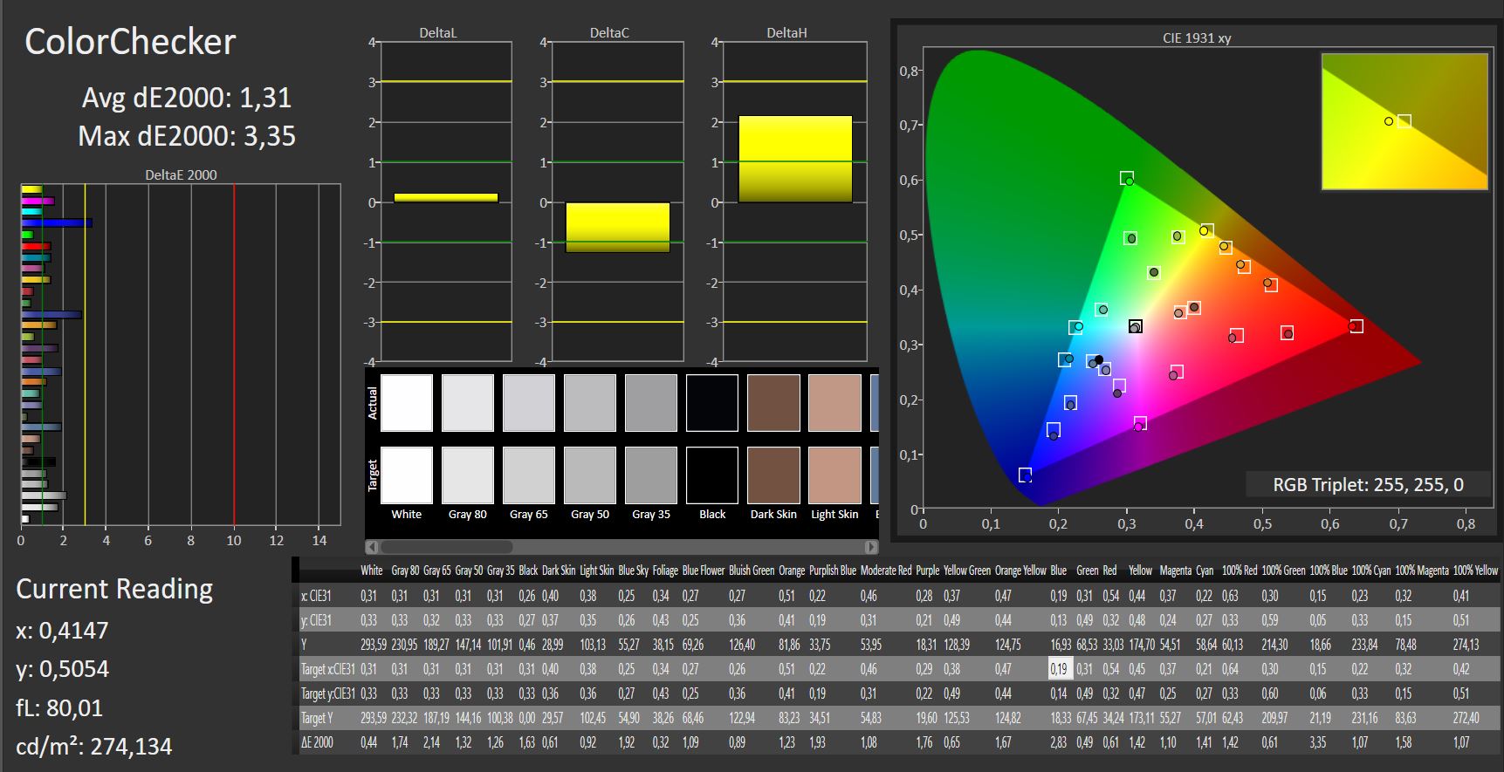1504x772 pixels.
Task: Select the Actual Dark Skin swatch
Action: (x=773, y=403)
